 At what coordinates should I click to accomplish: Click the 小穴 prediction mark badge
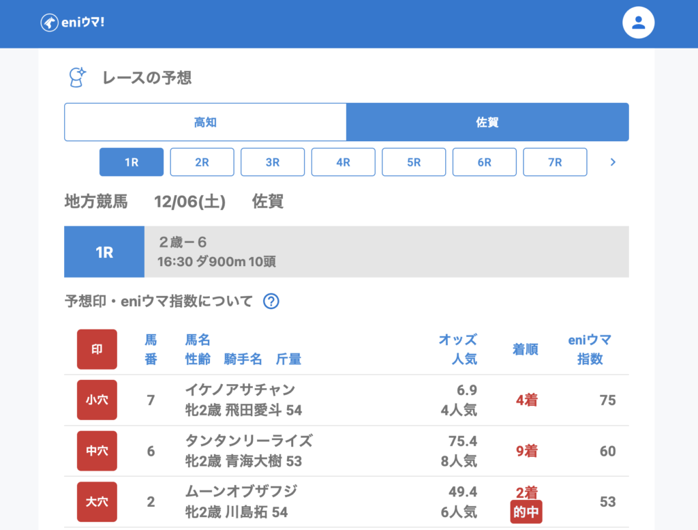pos(97,400)
